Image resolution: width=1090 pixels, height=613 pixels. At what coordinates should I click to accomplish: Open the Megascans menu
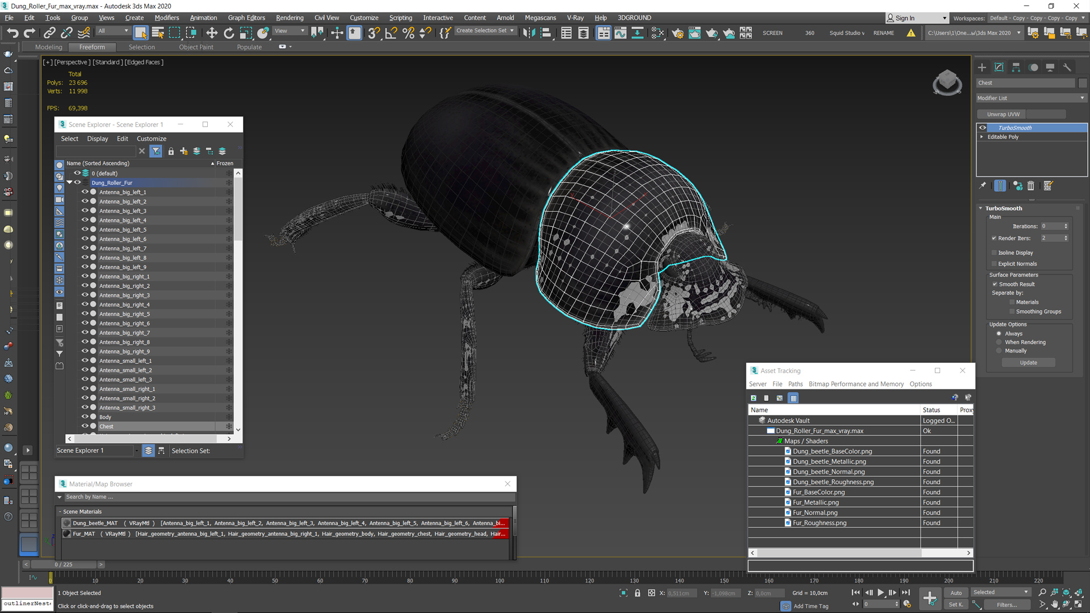pyautogui.click(x=540, y=18)
